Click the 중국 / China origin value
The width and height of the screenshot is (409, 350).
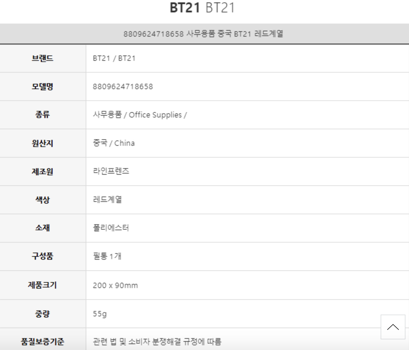(x=114, y=143)
